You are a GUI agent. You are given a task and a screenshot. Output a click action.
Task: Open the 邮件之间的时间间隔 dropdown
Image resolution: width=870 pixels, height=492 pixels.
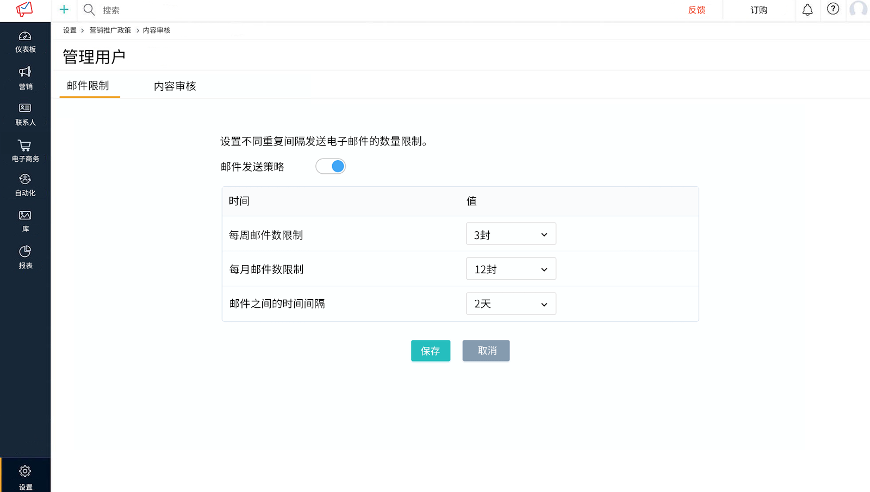pyautogui.click(x=511, y=304)
